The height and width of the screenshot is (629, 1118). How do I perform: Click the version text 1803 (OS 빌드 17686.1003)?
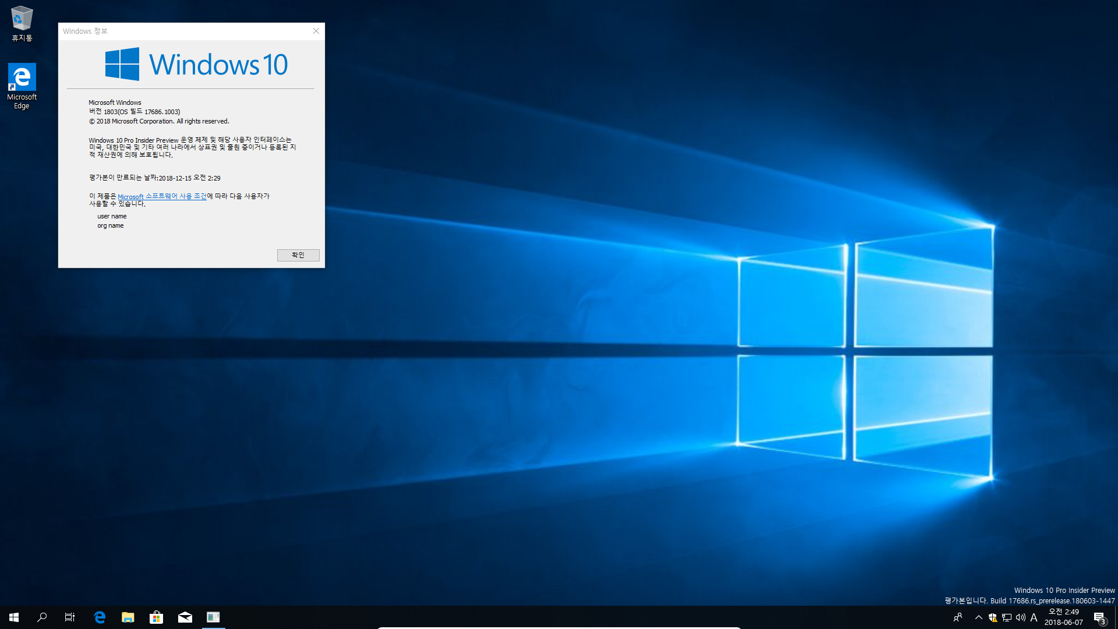(x=135, y=112)
